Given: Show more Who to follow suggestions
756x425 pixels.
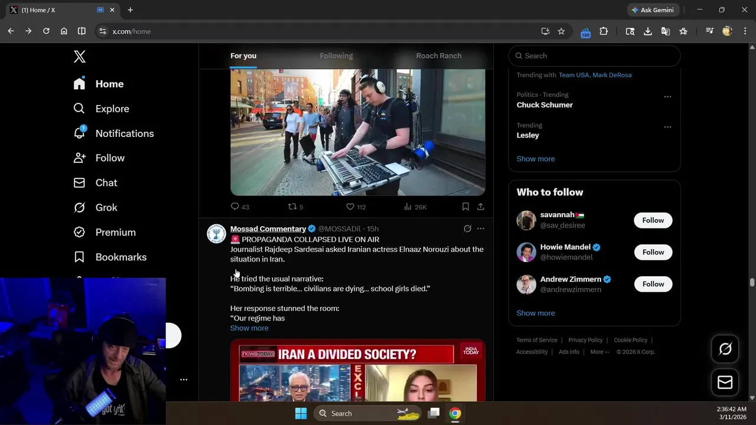Looking at the screenshot, I should 536,313.
